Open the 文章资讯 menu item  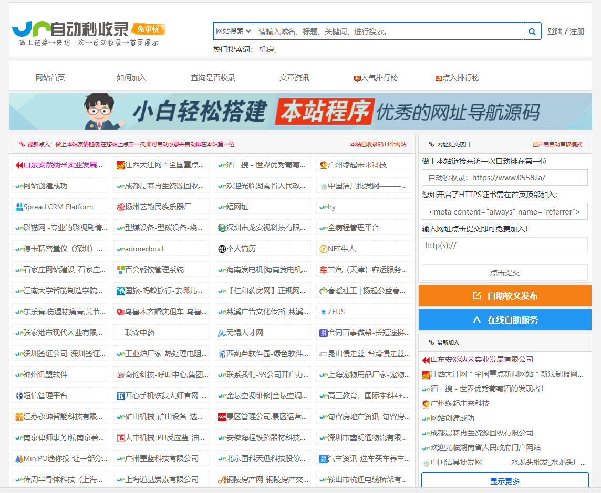coord(294,78)
